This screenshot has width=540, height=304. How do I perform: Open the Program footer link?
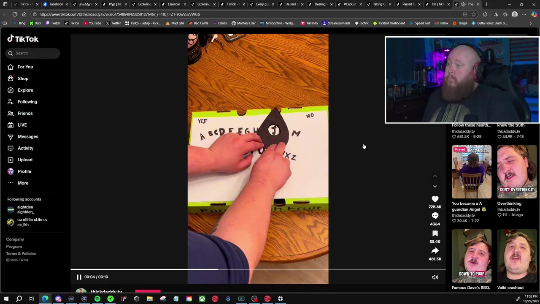tap(14, 247)
